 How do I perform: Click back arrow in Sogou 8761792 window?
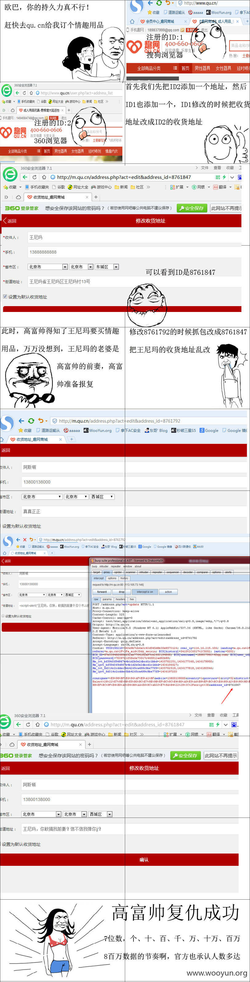point(22,421)
